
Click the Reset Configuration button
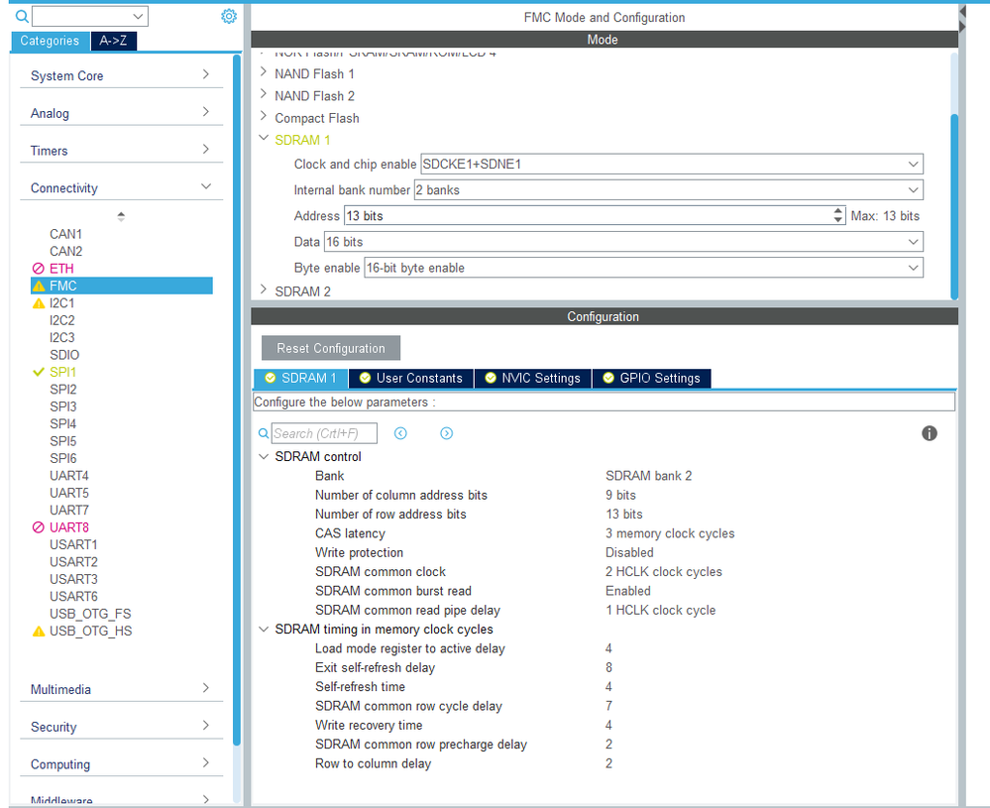point(331,348)
